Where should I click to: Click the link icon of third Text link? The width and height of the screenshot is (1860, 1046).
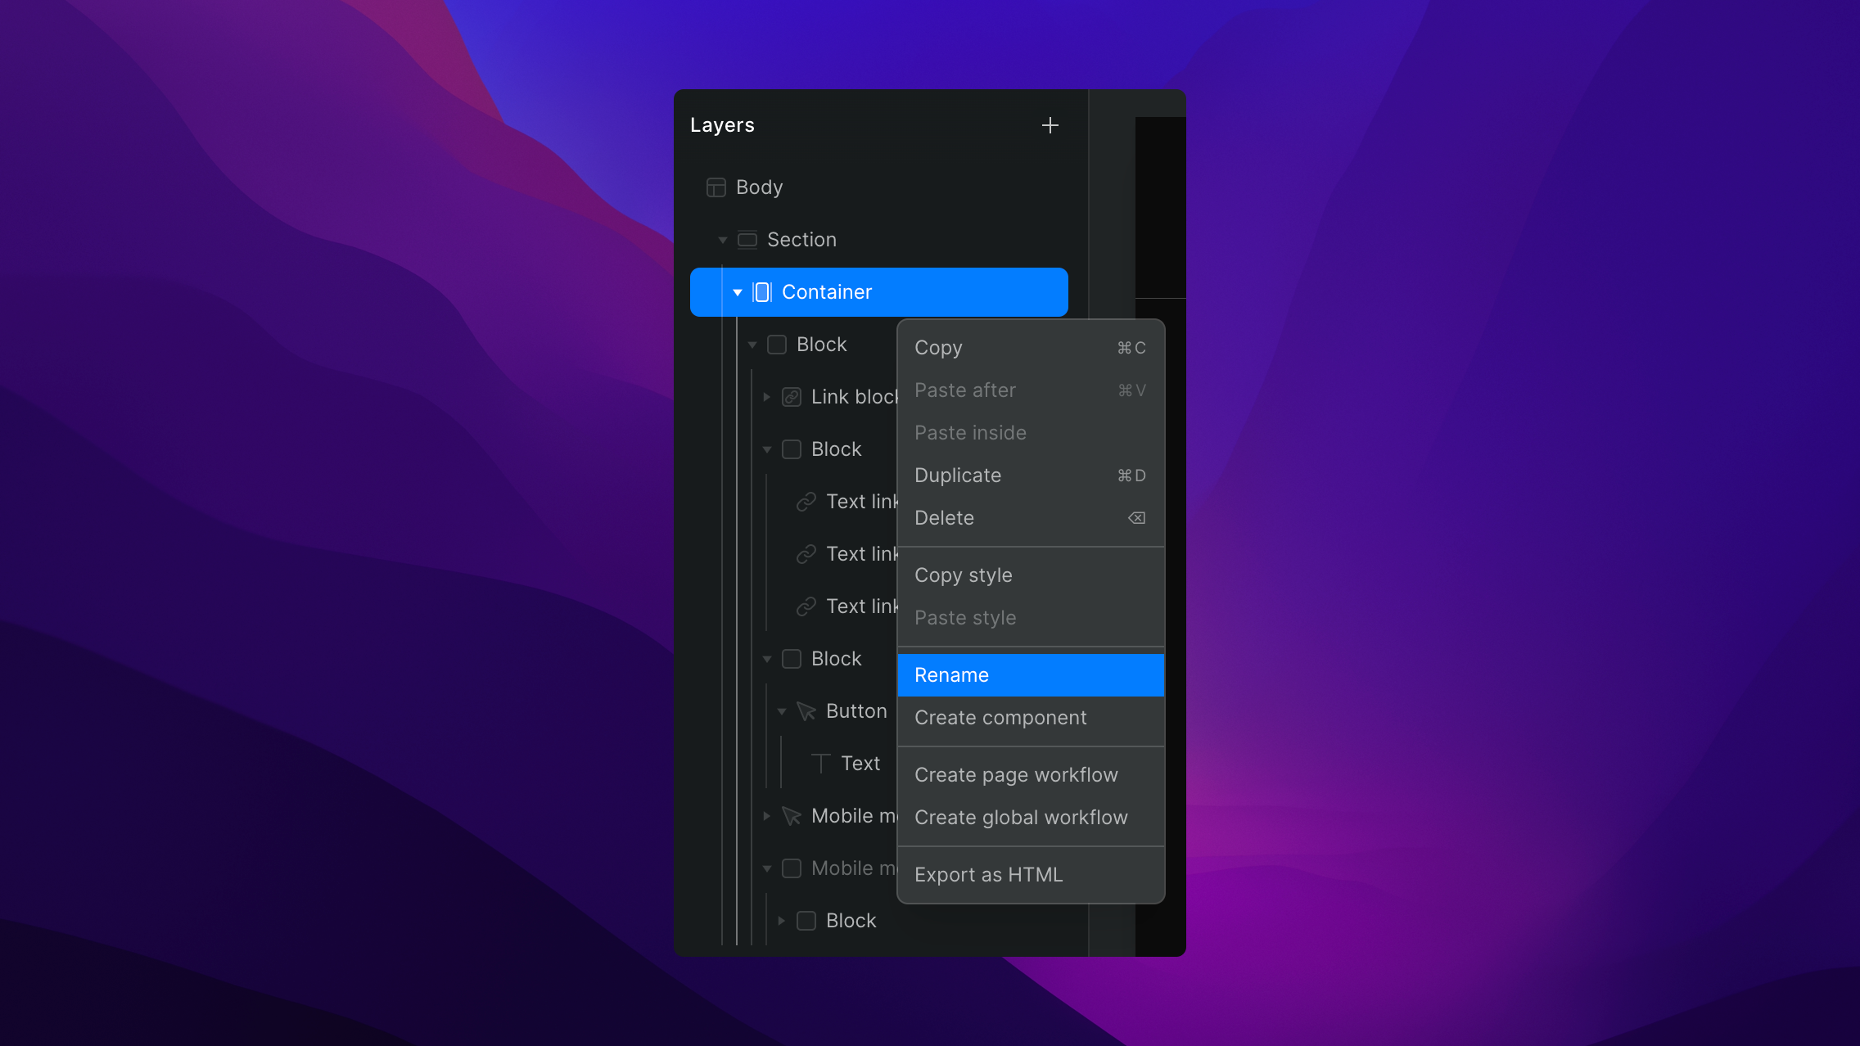[x=806, y=606]
